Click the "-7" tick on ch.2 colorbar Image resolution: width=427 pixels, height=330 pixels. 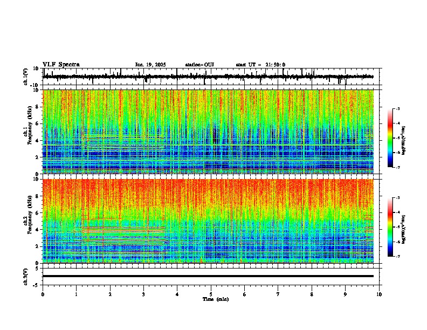[x=397, y=257]
